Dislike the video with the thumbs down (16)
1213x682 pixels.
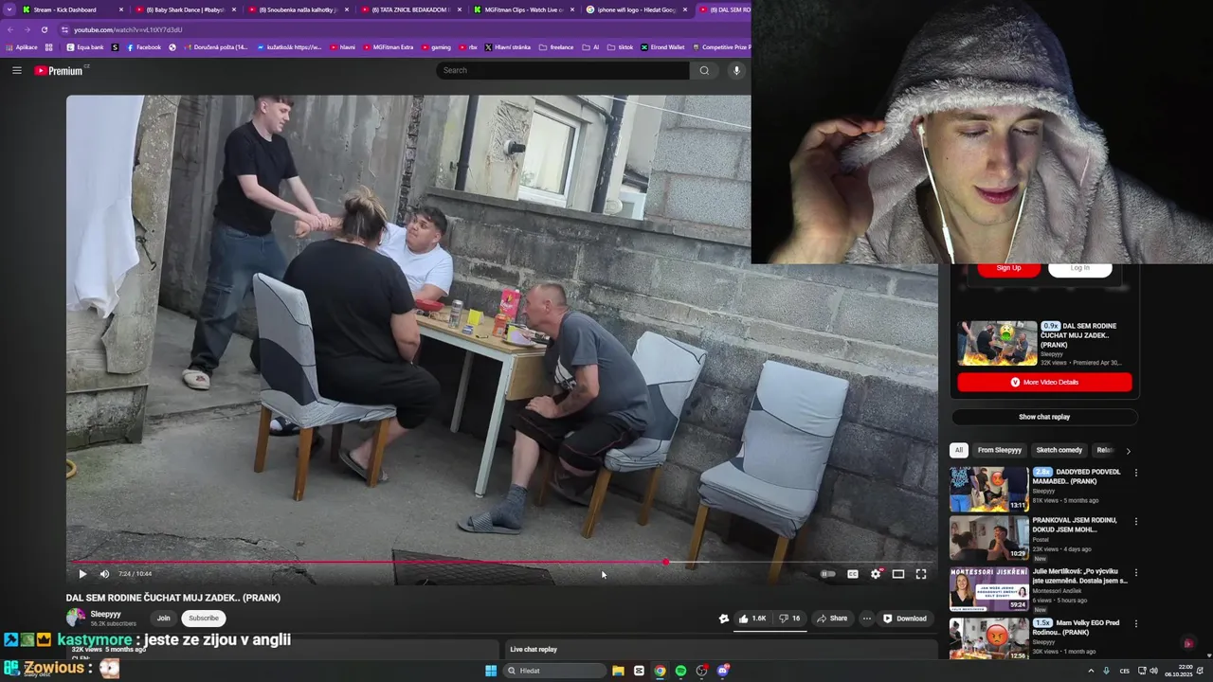click(x=789, y=619)
